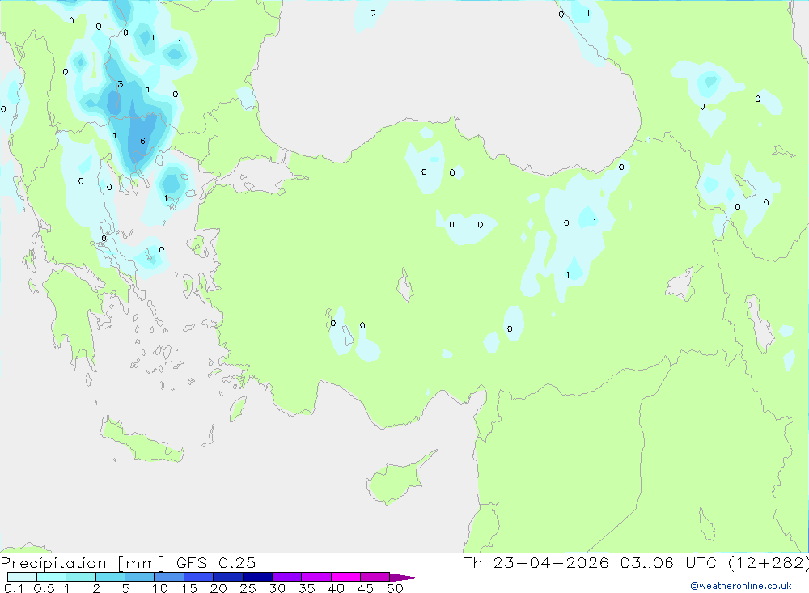Click the "UTC" label

701,562
